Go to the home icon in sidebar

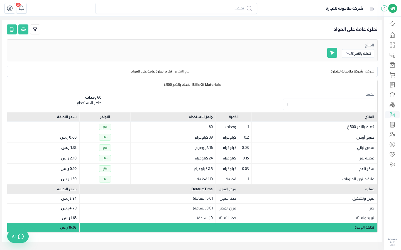click(392, 35)
